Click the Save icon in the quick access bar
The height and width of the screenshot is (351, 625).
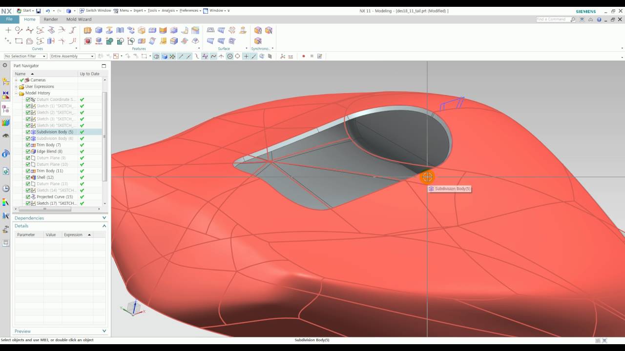click(39, 11)
